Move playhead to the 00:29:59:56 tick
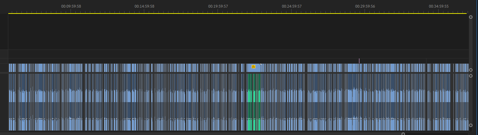Image resolution: width=478 pixels, height=135 pixels. [x=365, y=6]
